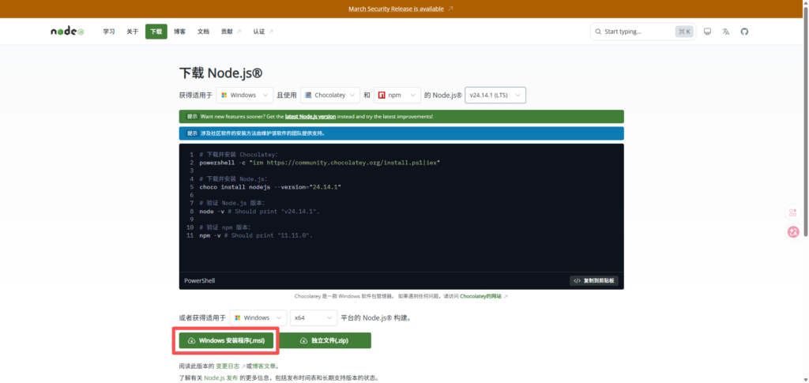
Task: Download the Windows 安装程序 (.msi)
Action: coord(227,340)
